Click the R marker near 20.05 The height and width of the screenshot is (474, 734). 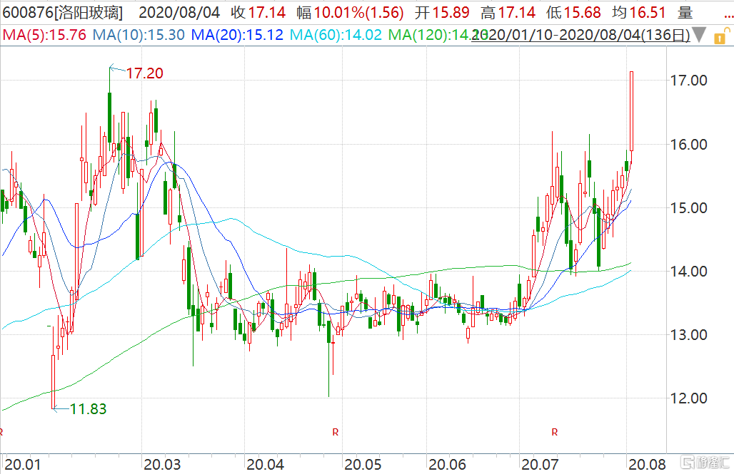click(335, 432)
